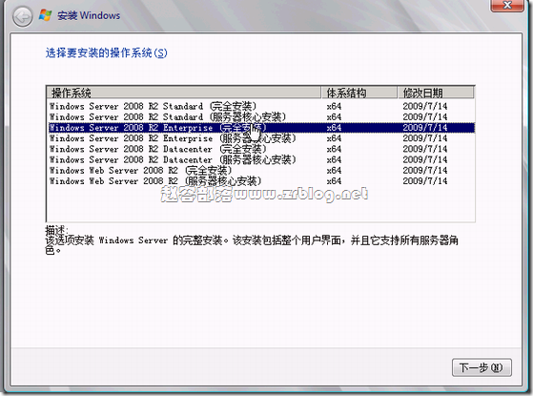This screenshot has height=396, width=533.
Task: Click the 体系结构 column header
Action: point(359,93)
